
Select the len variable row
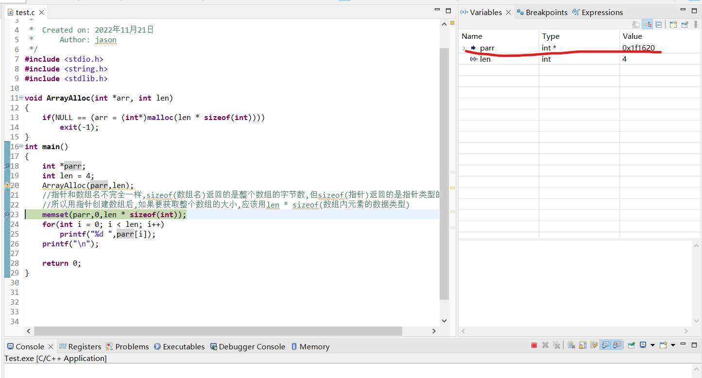point(580,59)
